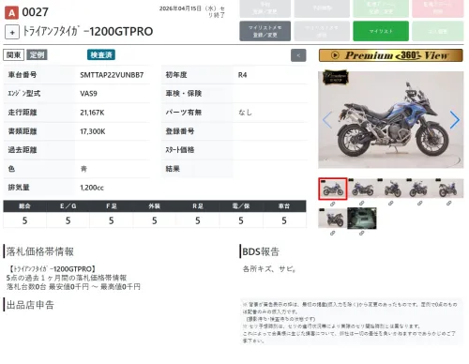469x364 pixels.
Task: Open the dark engine close-up thumbnail
Action: click(362, 218)
